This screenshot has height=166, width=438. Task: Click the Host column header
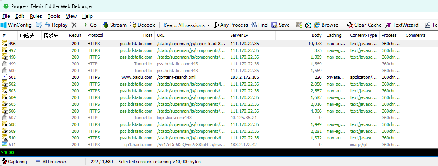click(x=131, y=35)
